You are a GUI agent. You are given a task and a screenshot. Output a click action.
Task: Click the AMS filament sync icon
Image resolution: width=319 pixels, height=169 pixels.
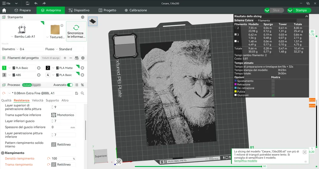(x=77, y=58)
